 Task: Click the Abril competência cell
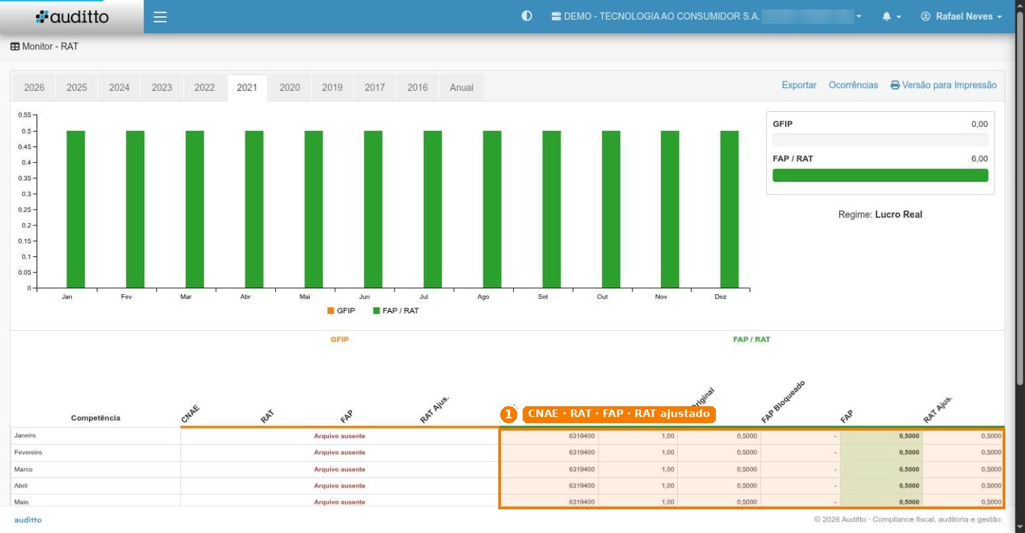[x=96, y=486]
